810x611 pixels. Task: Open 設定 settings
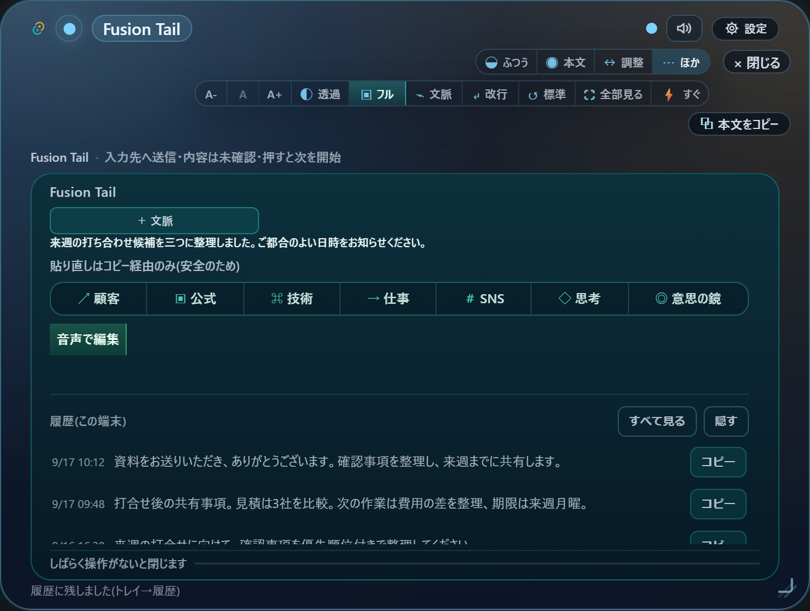click(746, 29)
